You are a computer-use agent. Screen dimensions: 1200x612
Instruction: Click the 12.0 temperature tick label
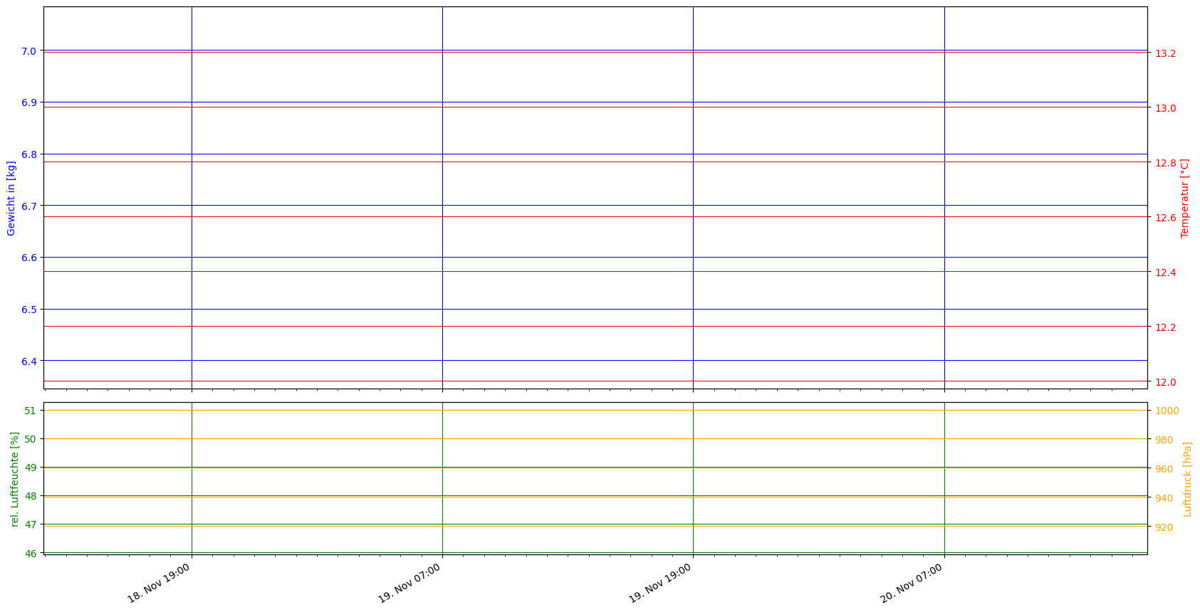(x=1165, y=382)
